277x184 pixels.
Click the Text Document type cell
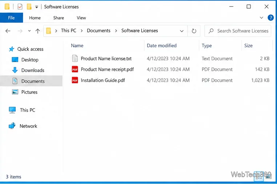coord(217,59)
